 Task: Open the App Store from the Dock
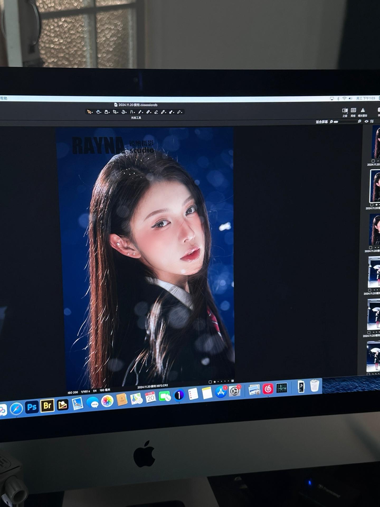221,392
